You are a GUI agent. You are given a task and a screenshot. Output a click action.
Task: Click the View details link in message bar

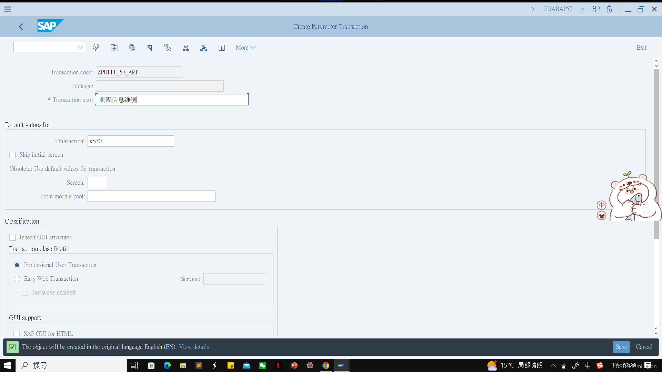click(194, 347)
